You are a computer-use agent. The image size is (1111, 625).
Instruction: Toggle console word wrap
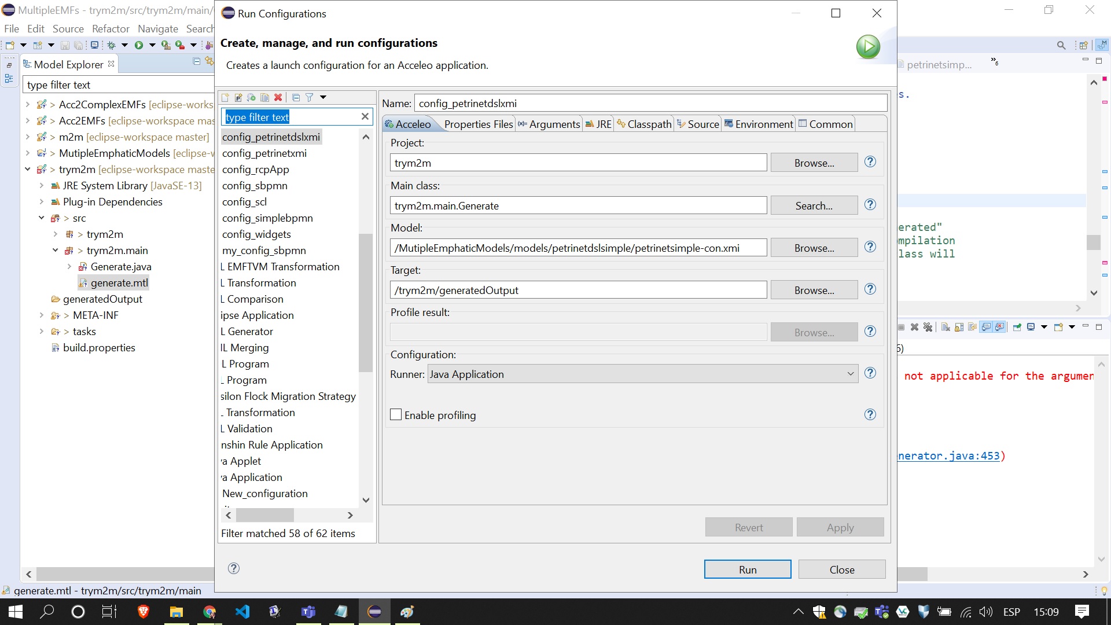tap(972, 327)
